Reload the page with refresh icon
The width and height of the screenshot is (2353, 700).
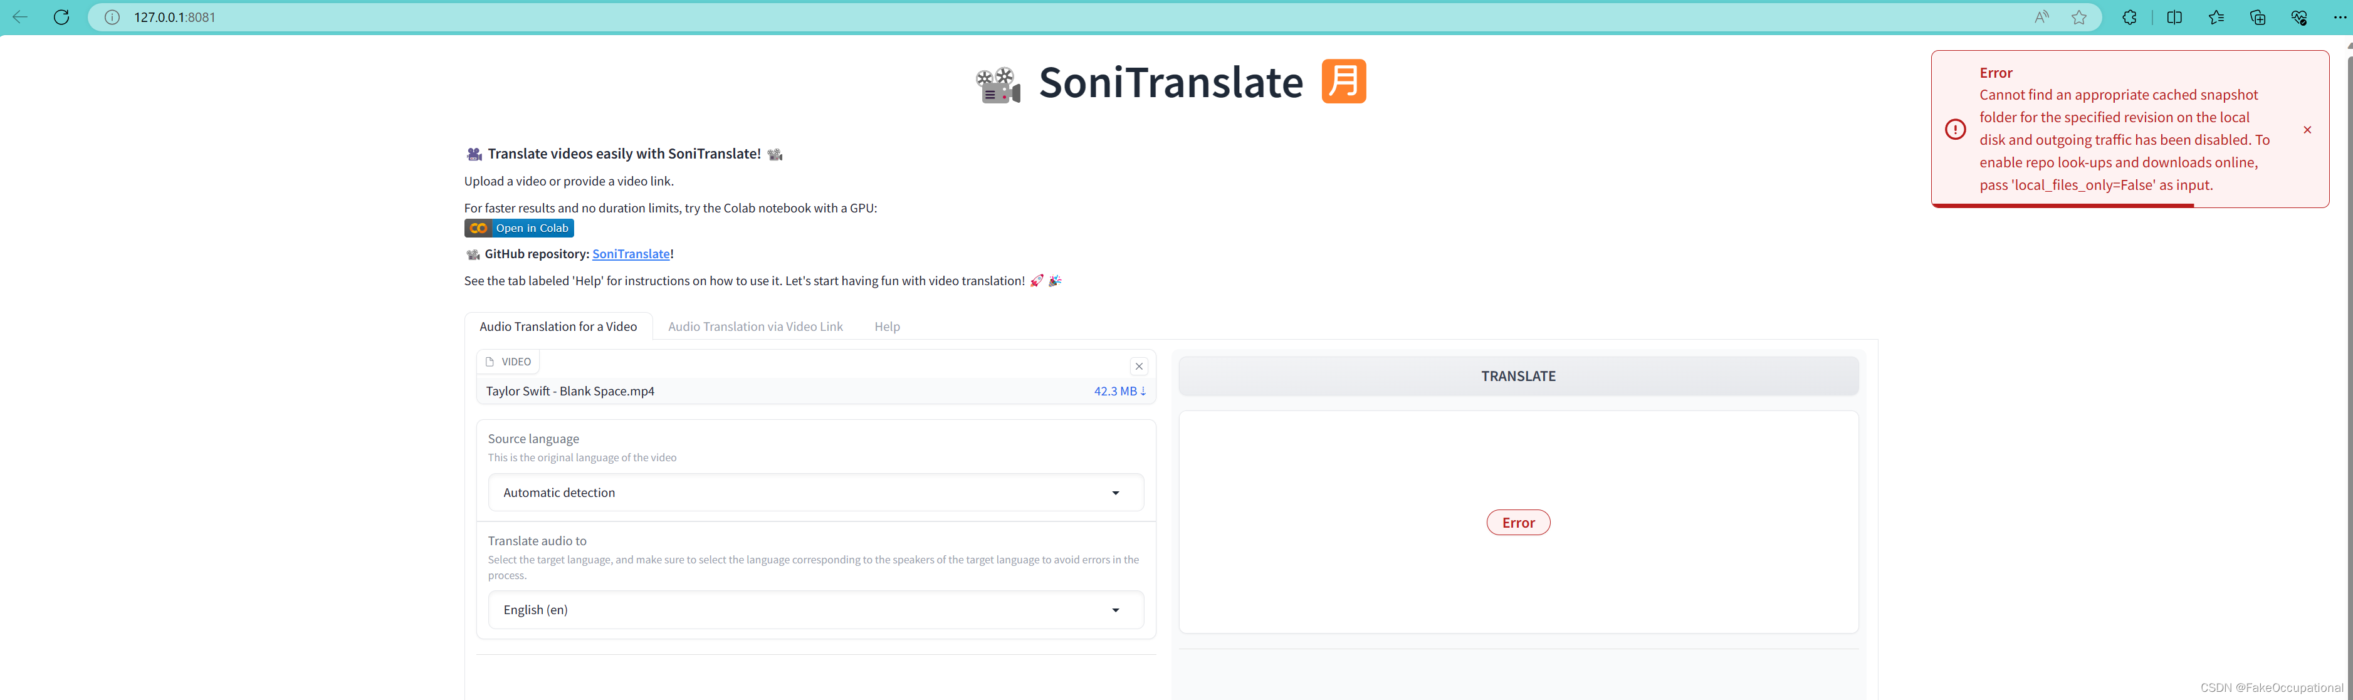pos(61,18)
